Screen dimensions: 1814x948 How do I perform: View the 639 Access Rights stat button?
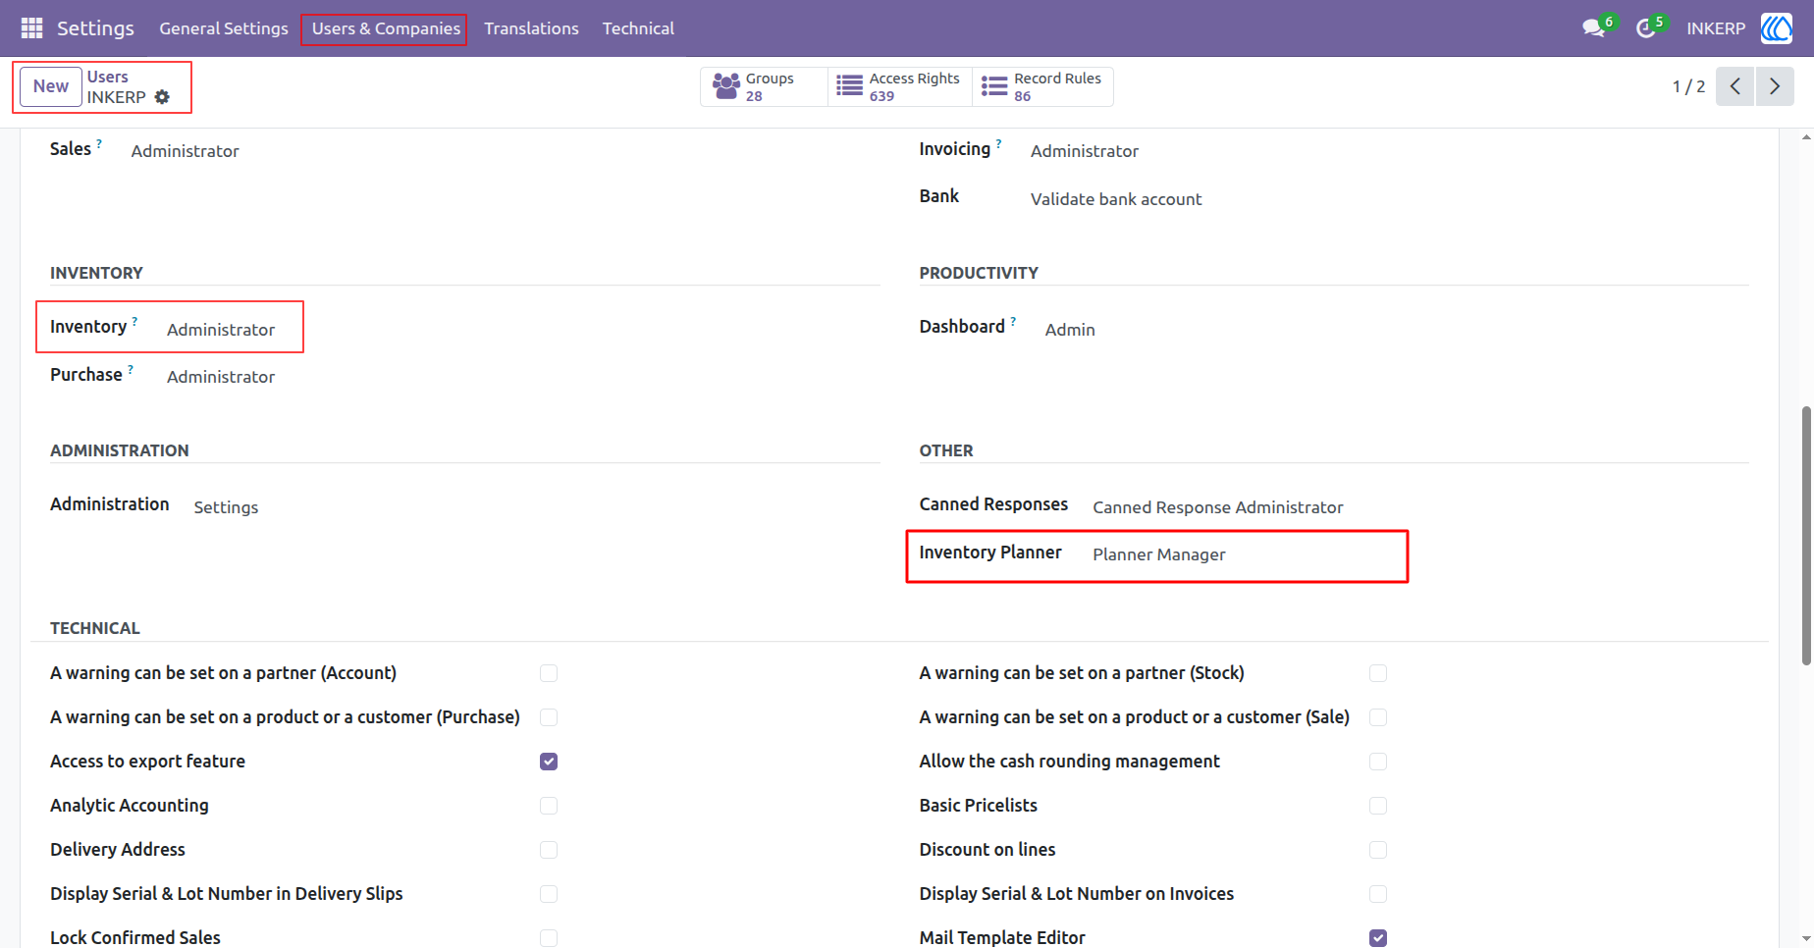click(899, 86)
